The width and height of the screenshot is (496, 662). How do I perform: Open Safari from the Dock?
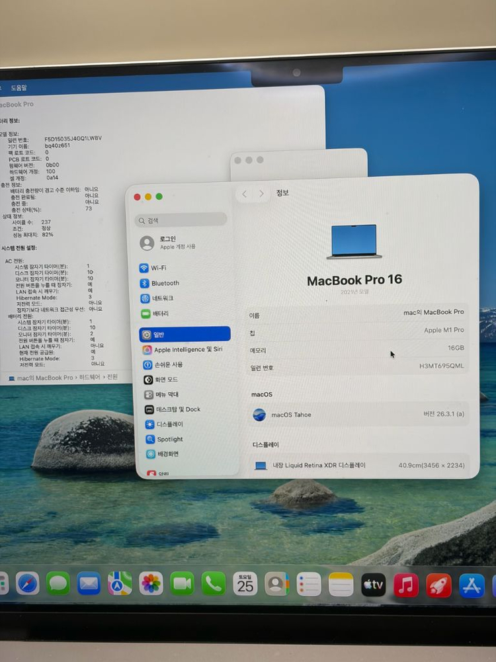coord(27,583)
